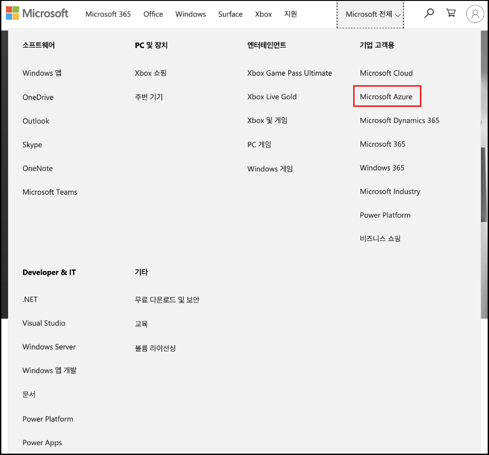Collapse the Microsoft 전체 dropdown
The image size is (489, 455).
tap(370, 14)
